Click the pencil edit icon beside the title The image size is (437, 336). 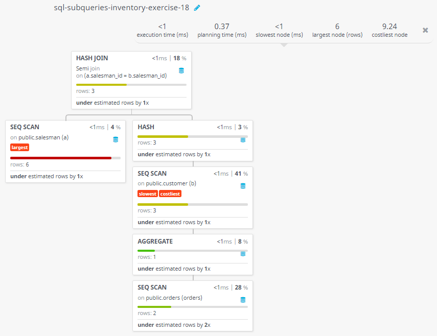click(197, 8)
